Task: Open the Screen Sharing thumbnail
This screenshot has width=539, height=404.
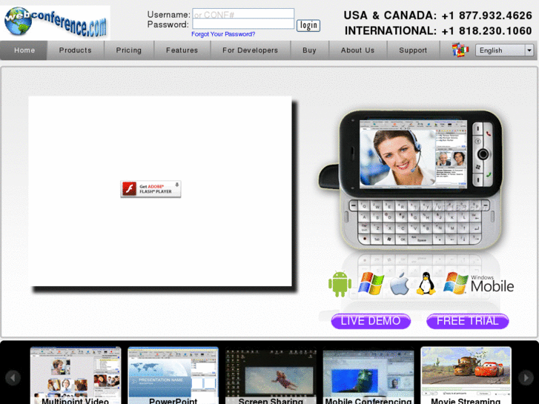Action: point(271,376)
